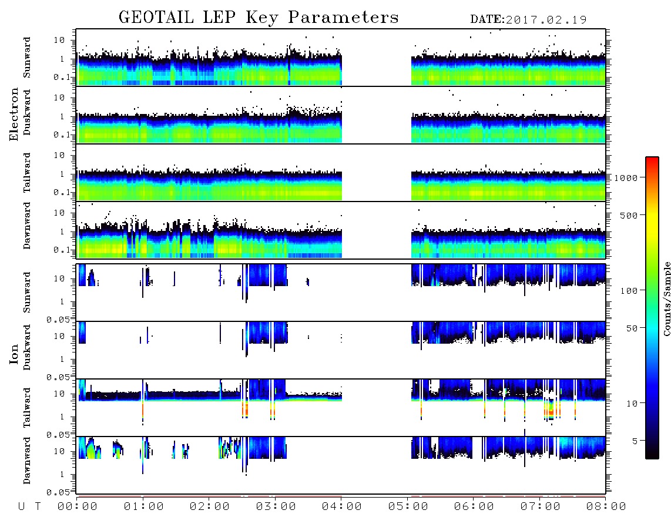This screenshot has width=671, height=517.
Task: Click the "04:00" time tick label
Action: [x=342, y=506]
